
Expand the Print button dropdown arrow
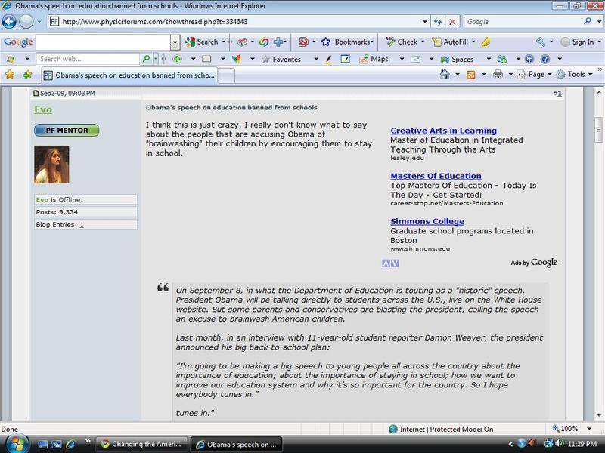click(x=510, y=74)
